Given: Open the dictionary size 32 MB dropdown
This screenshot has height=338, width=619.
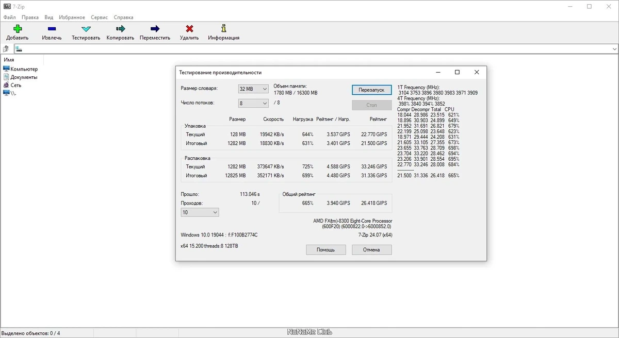Looking at the screenshot, I should coord(253,89).
